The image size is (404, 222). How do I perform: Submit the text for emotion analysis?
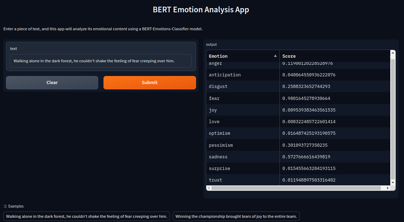pyautogui.click(x=150, y=82)
